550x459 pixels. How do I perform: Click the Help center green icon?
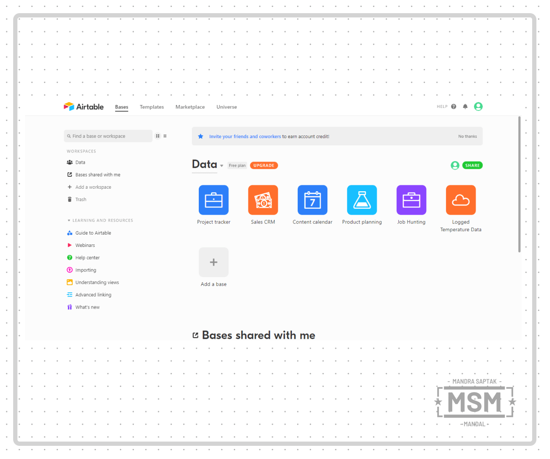pyautogui.click(x=70, y=258)
